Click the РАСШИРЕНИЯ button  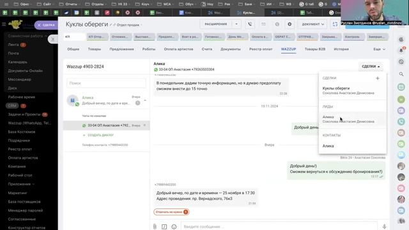[x=216, y=24]
